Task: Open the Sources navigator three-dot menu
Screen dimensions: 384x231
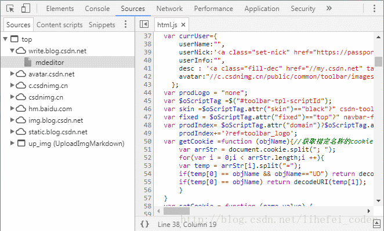Action: [125, 24]
